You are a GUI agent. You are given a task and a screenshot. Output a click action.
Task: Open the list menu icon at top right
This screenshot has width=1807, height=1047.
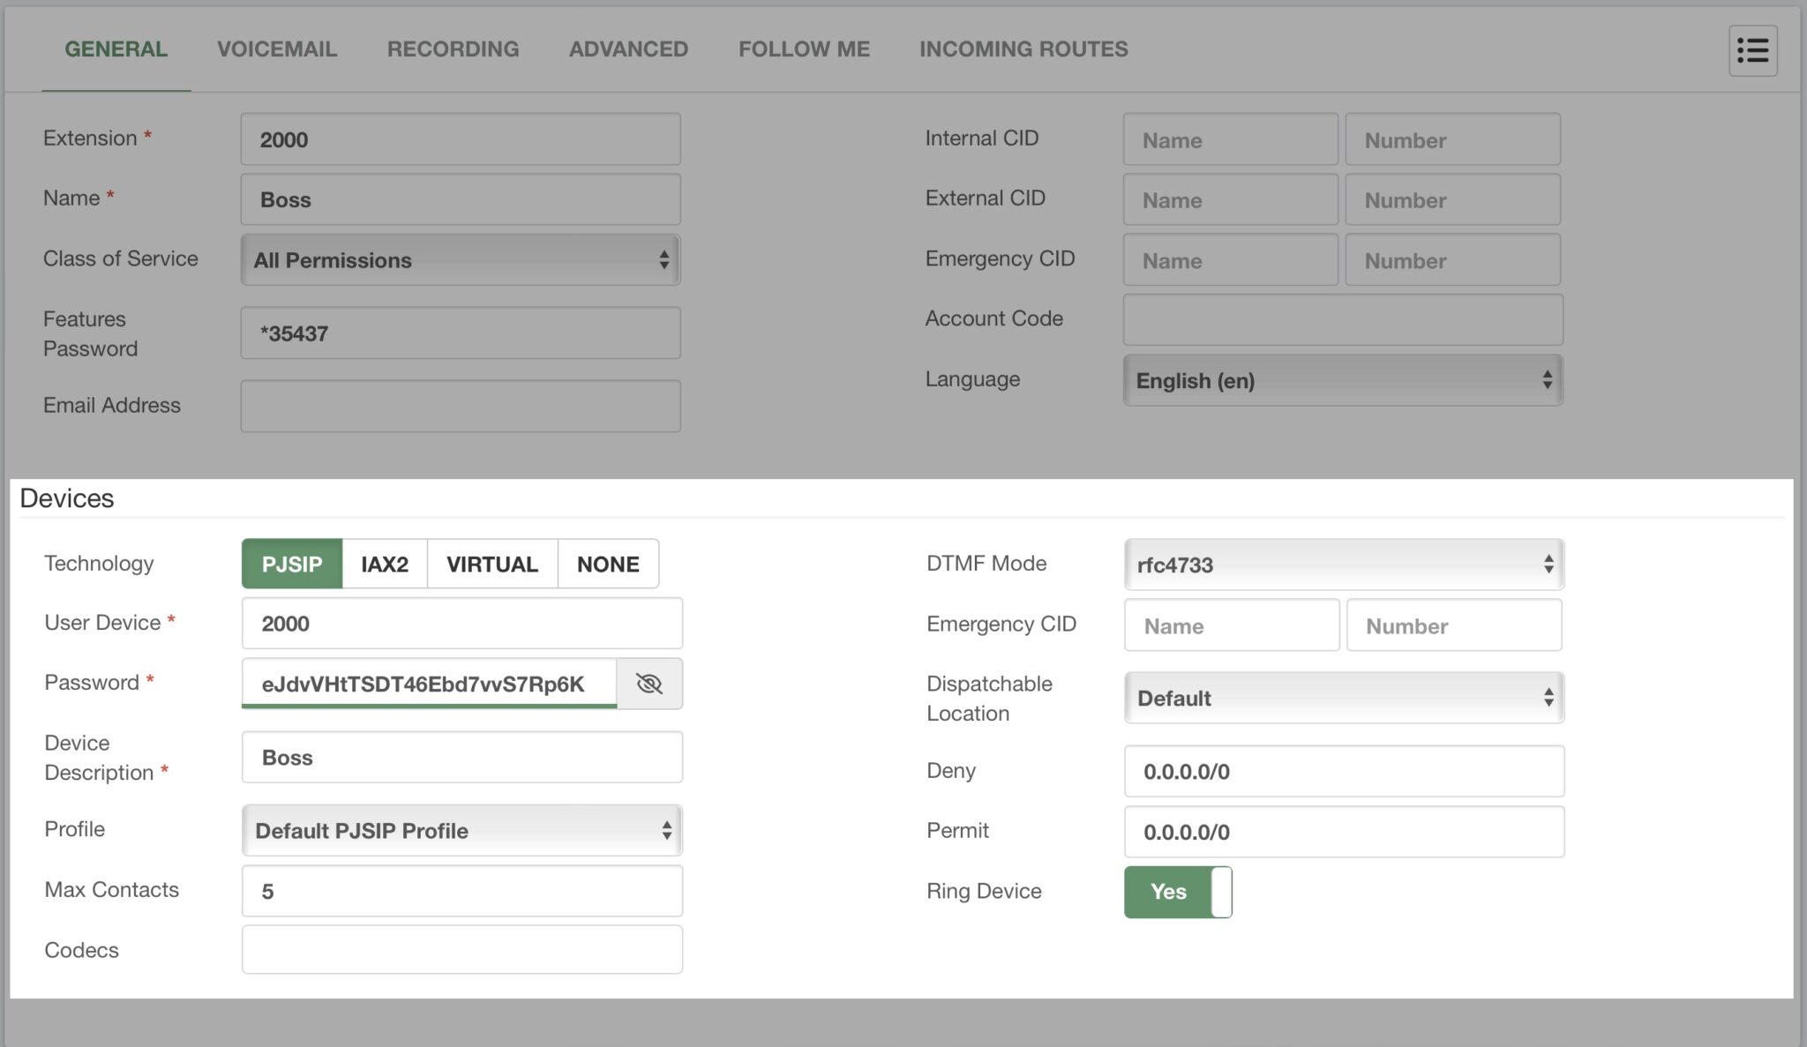coord(1752,50)
